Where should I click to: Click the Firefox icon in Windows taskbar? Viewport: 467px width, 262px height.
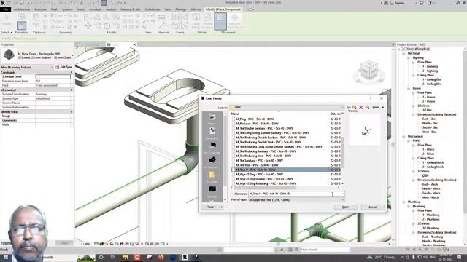[x=161, y=257]
